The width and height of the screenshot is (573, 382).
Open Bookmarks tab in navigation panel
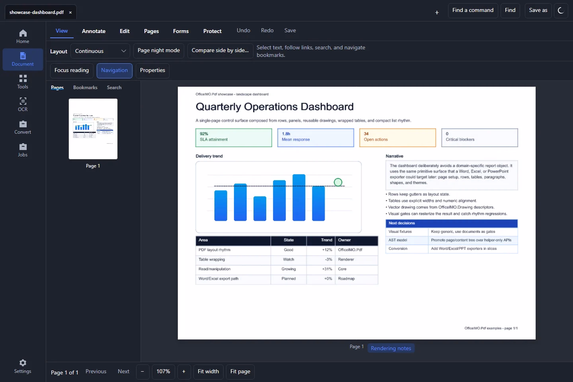[x=85, y=88]
